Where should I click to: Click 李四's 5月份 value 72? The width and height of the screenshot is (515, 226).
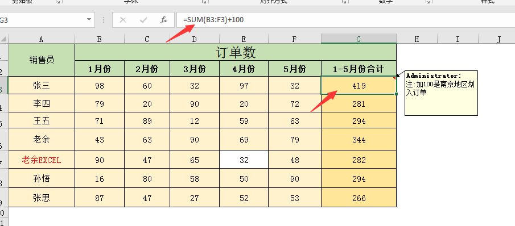tap(295, 103)
